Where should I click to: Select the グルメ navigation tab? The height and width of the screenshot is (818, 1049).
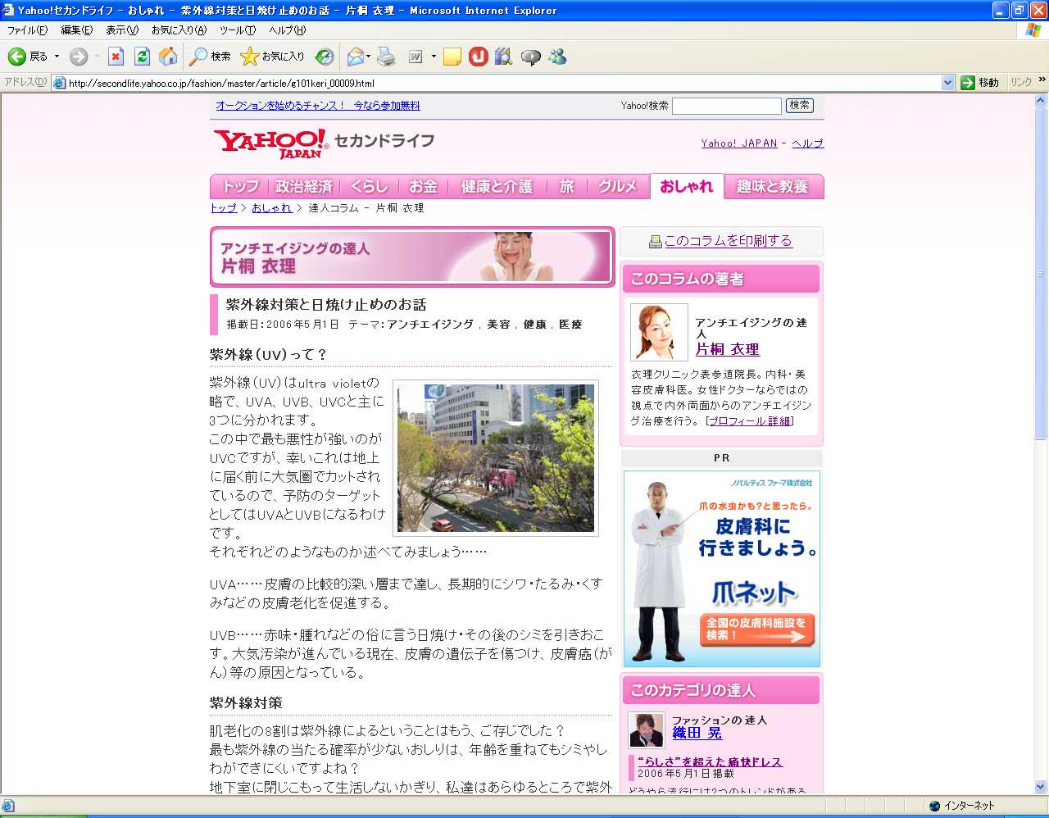(617, 187)
